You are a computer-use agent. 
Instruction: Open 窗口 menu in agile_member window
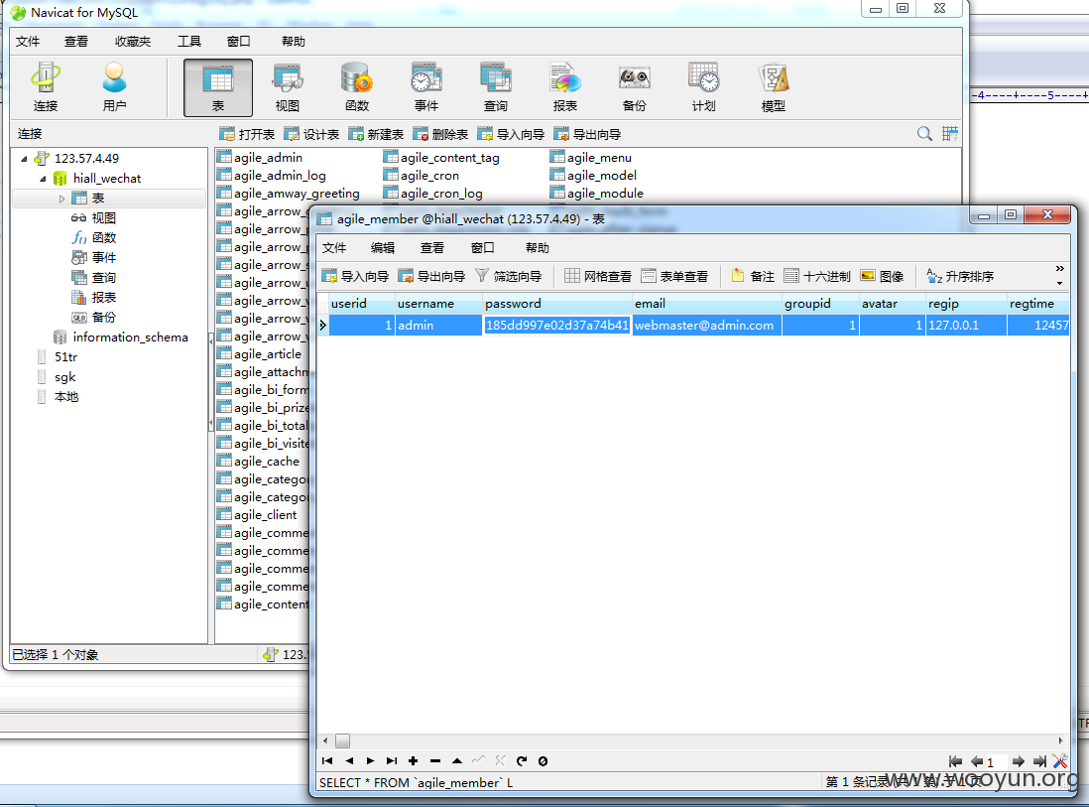(x=482, y=248)
